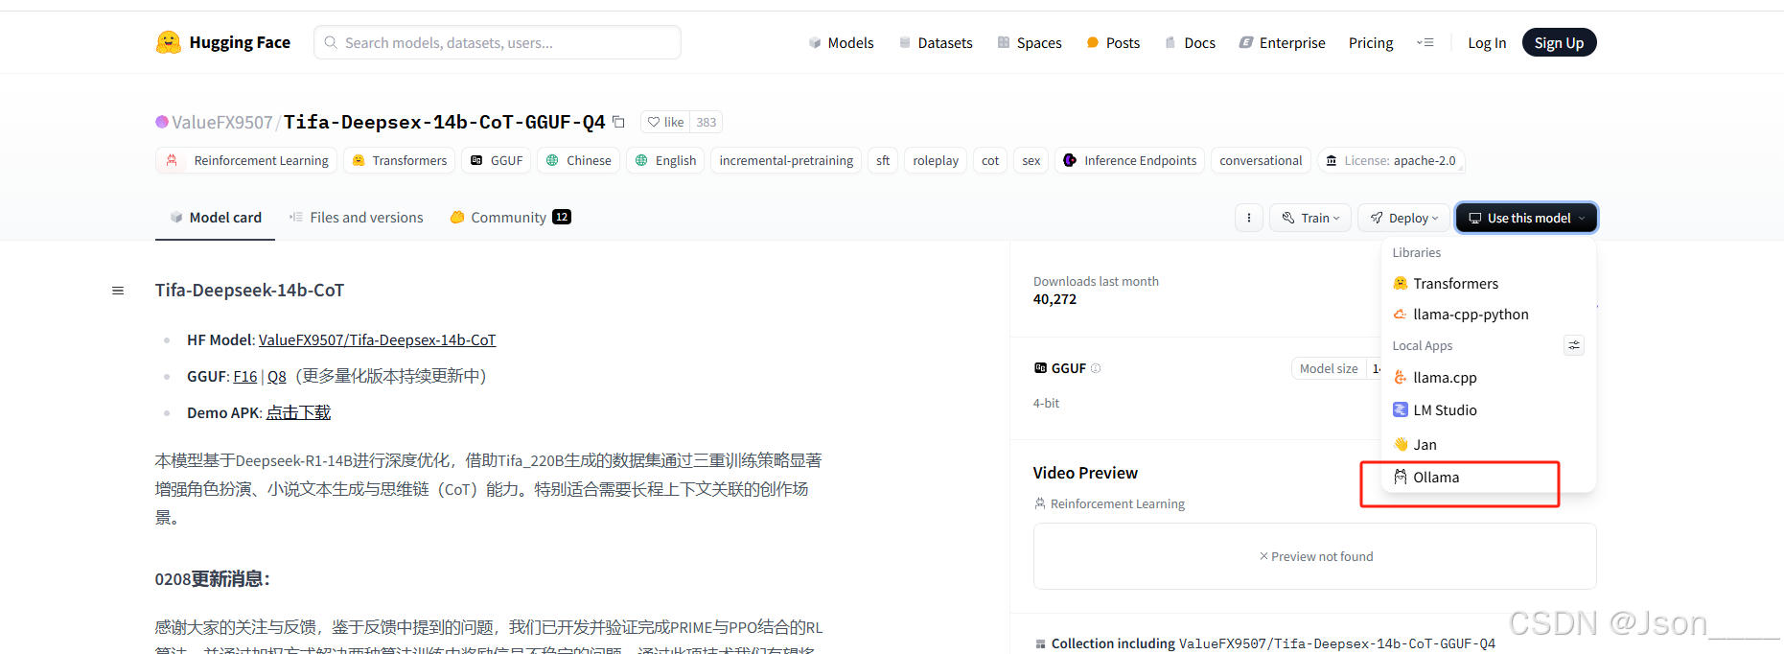Click the Transformers tag
1784x654 pixels.
[400, 160]
